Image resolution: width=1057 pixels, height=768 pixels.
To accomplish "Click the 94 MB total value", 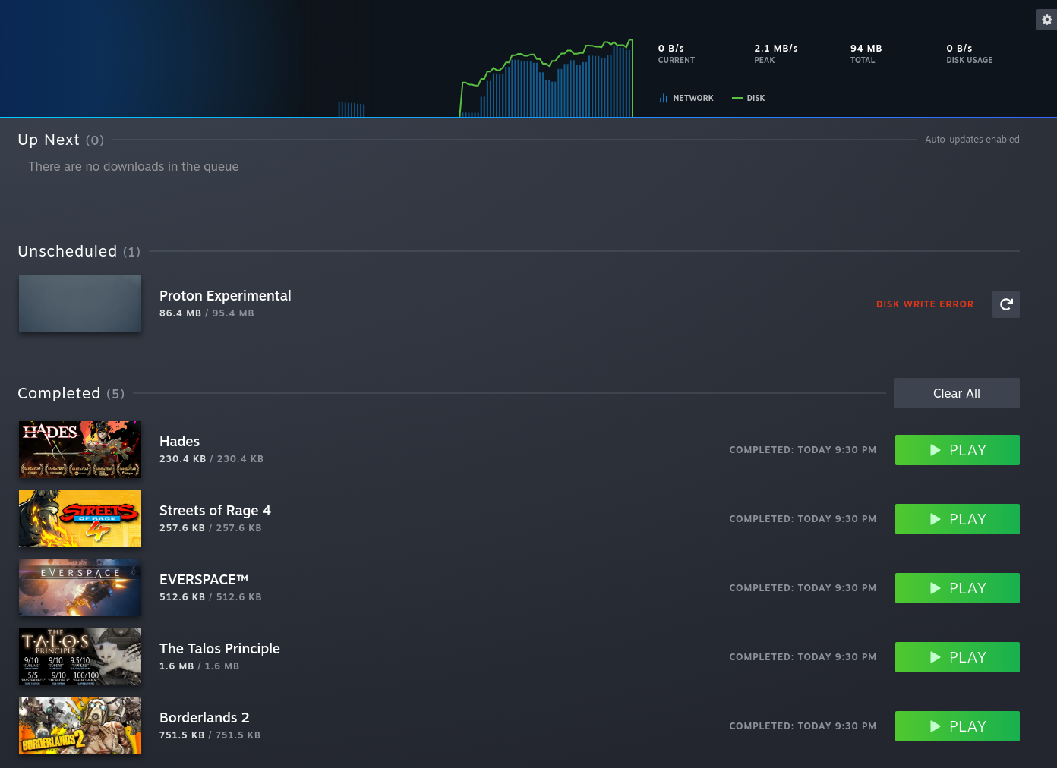I will point(866,48).
